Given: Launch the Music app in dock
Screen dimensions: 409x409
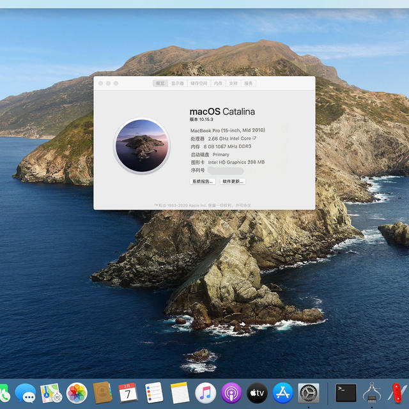Looking at the screenshot, I should coord(205,393).
